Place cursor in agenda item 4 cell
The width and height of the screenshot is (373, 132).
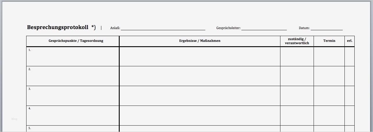tap(73, 115)
